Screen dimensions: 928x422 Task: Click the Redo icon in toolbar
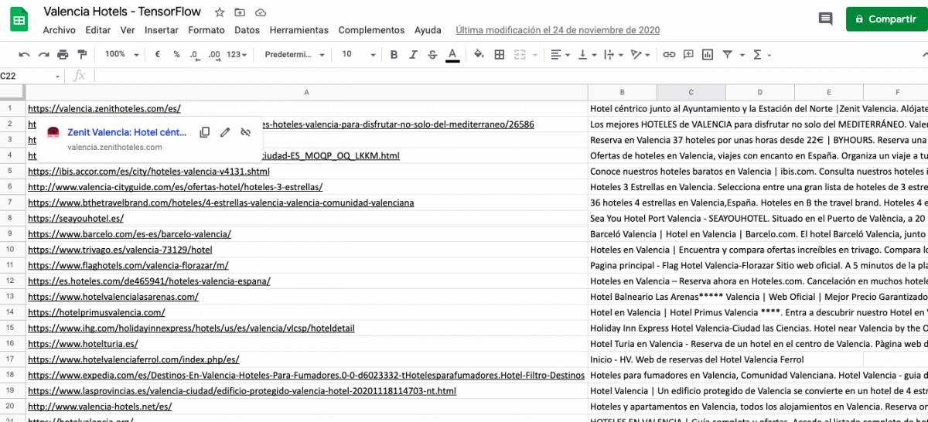[43, 55]
